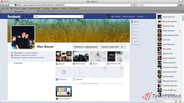
Task: Collapse the apps section with up arrow
Action: point(126,56)
